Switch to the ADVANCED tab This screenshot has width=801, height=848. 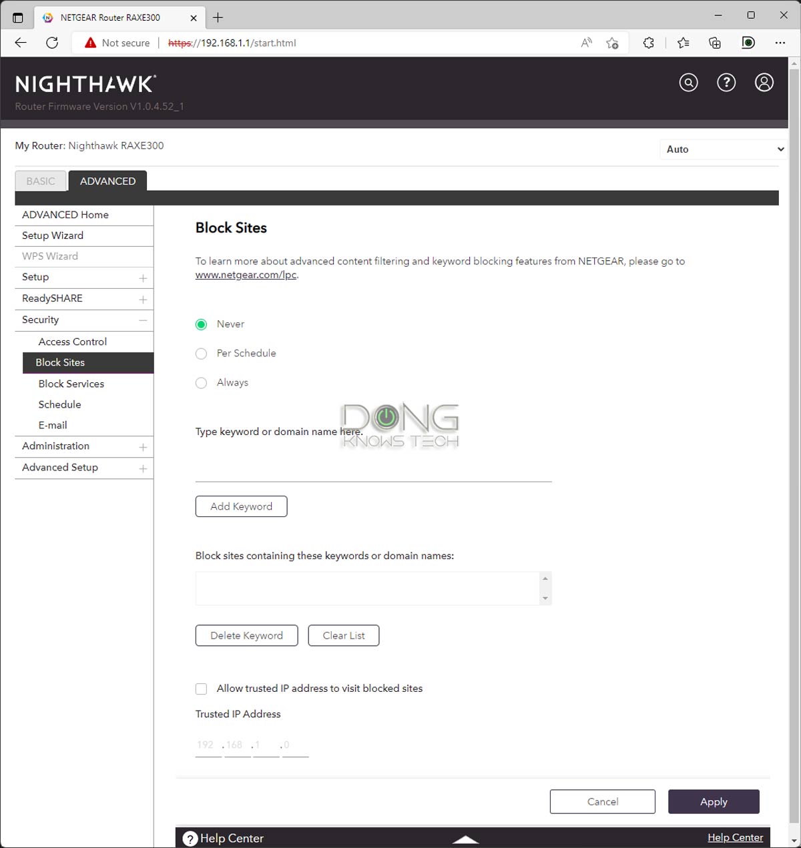(107, 181)
